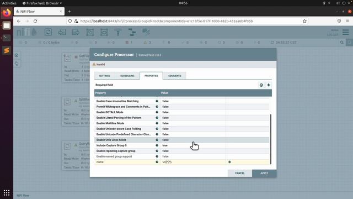Click the Cancel button
353x199 pixels.
click(x=240, y=173)
